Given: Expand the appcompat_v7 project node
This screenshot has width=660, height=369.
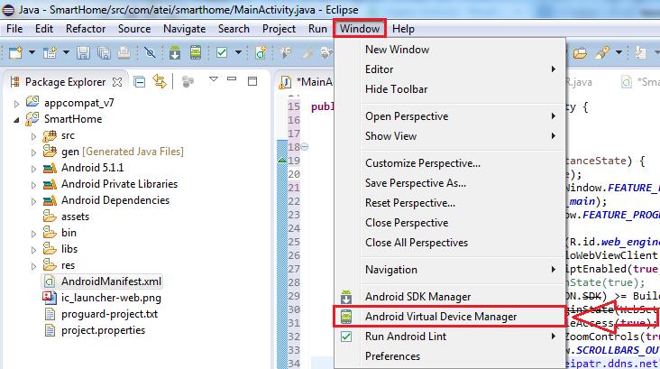Looking at the screenshot, I should point(16,103).
